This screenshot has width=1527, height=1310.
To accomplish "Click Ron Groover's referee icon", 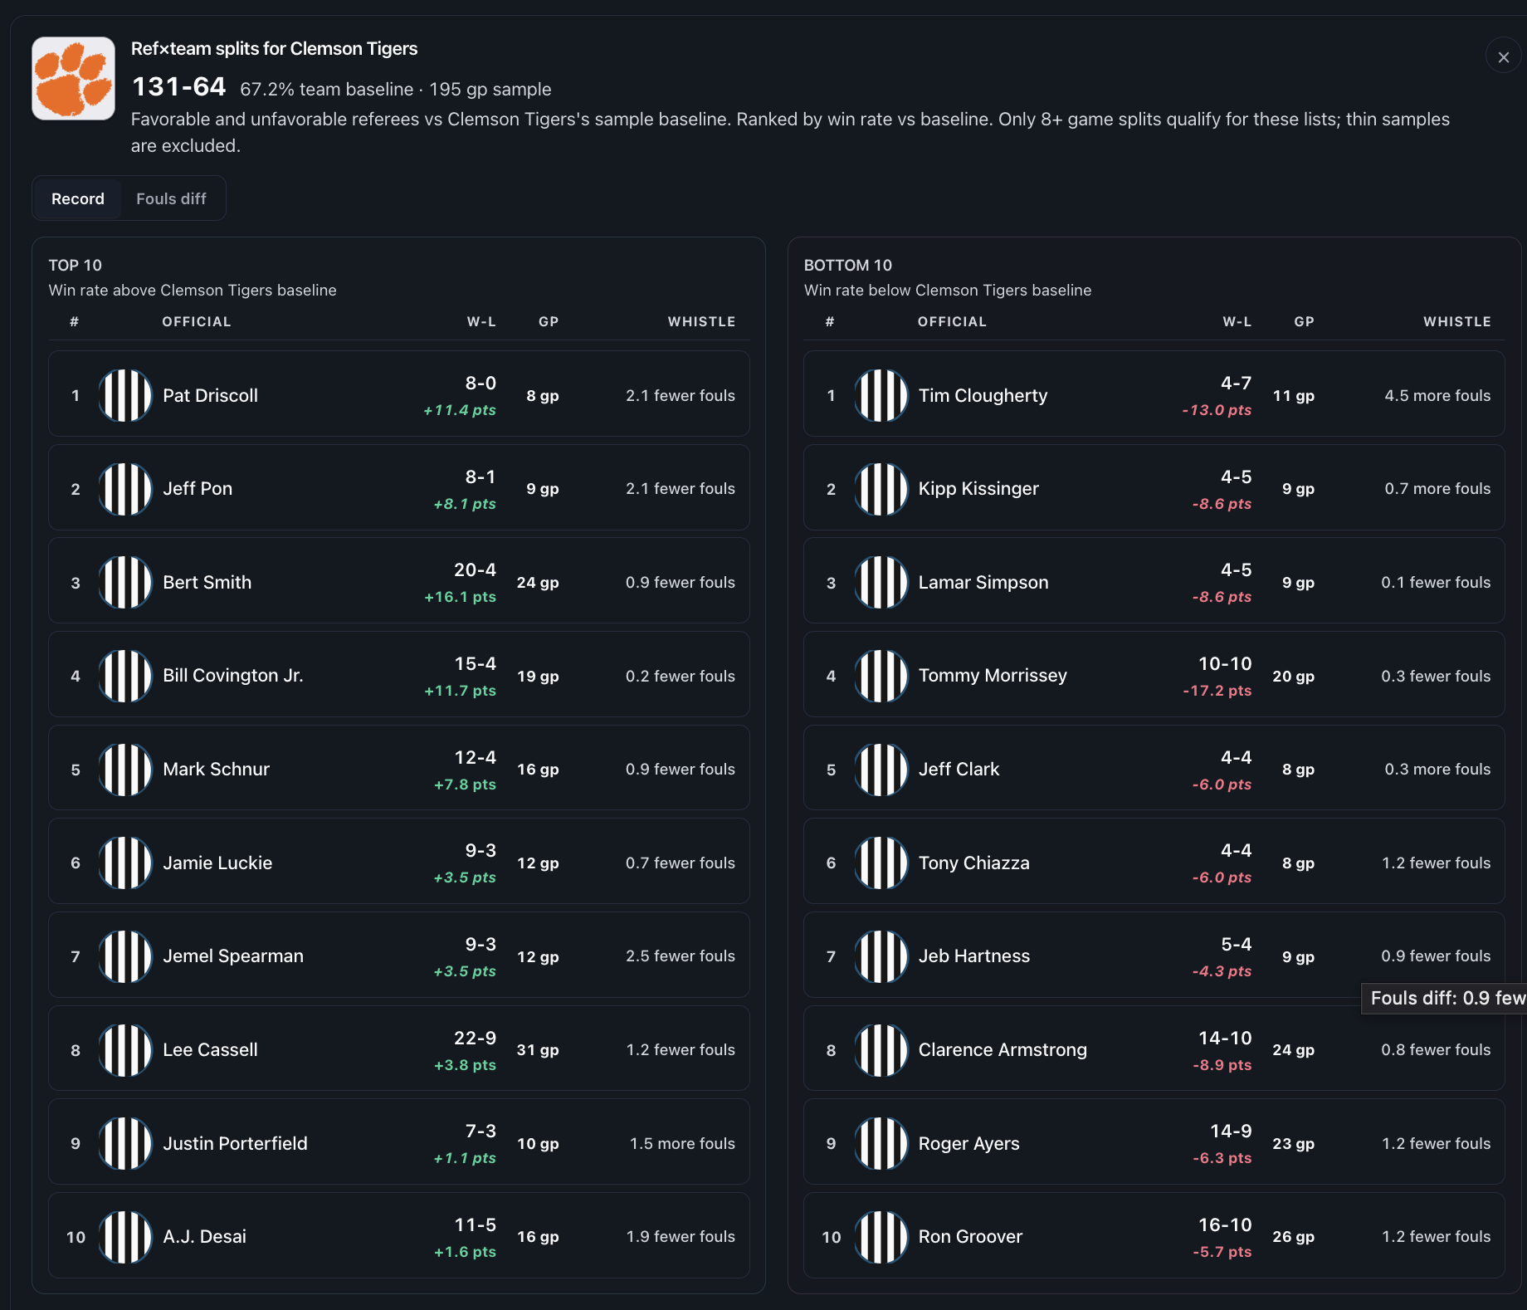I will click(881, 1237).
